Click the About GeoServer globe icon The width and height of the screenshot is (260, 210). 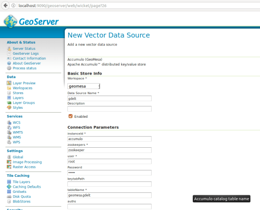point(9,63)
